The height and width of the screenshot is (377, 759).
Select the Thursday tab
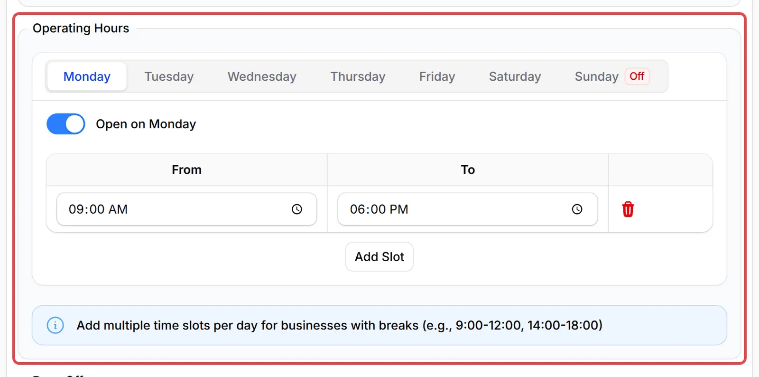(358, 76)
